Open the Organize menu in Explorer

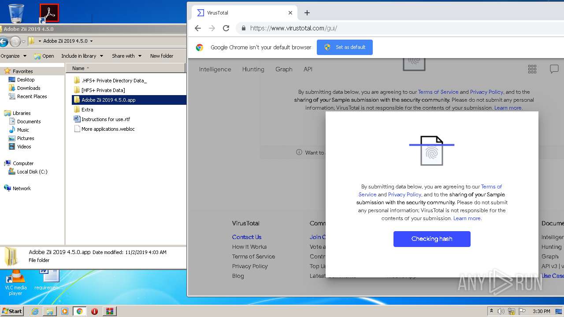[x=13, y=56]
